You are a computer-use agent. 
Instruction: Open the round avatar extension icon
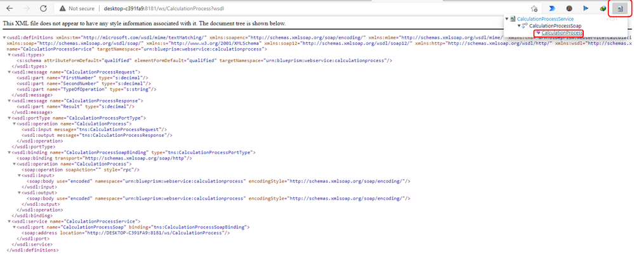569,8
